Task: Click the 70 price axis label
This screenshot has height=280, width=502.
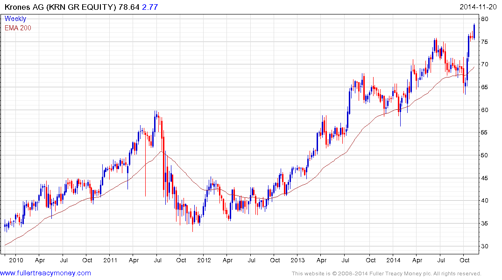Action: 485,64
